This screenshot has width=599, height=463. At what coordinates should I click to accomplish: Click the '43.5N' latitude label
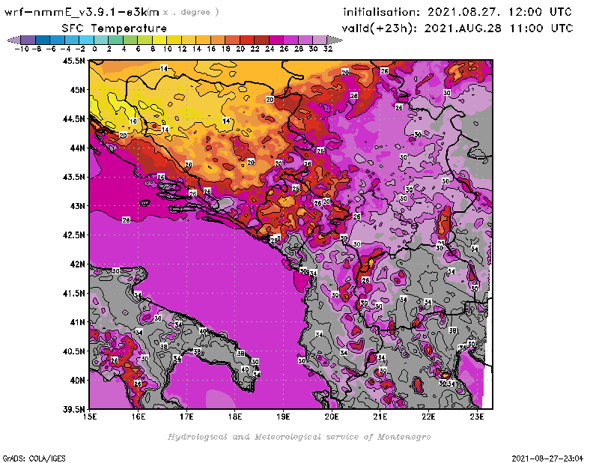coord(73,177)
